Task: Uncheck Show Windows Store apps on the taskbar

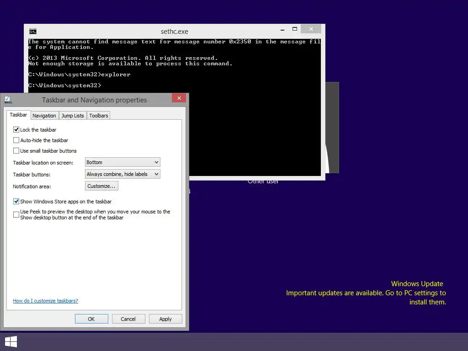Action: point(16,202)
